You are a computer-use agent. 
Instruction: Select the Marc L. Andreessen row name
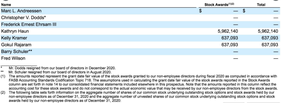click(21, 11)
